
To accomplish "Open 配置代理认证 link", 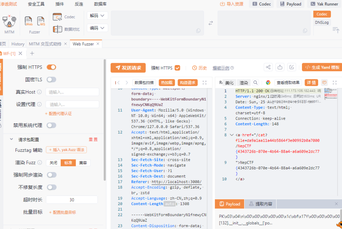I will (58, 114).
